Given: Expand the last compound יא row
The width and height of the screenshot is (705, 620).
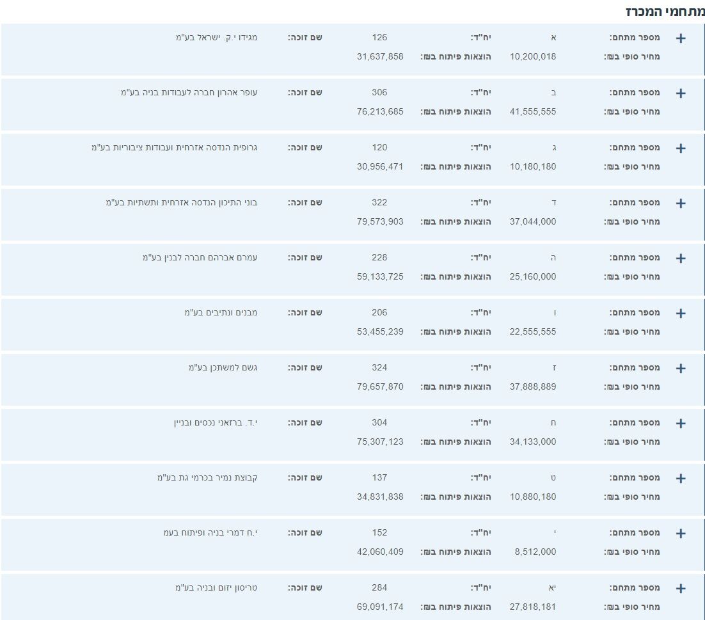Looking at the screenshot, I should (681, 589).
